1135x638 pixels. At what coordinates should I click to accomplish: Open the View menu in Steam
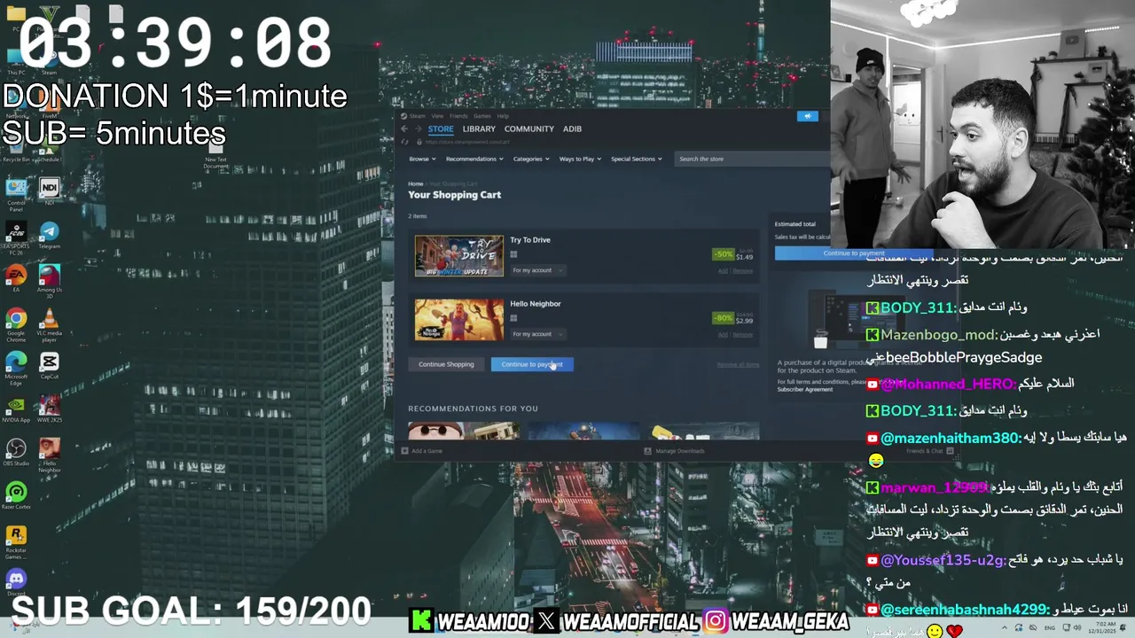(x=437, y=116)
